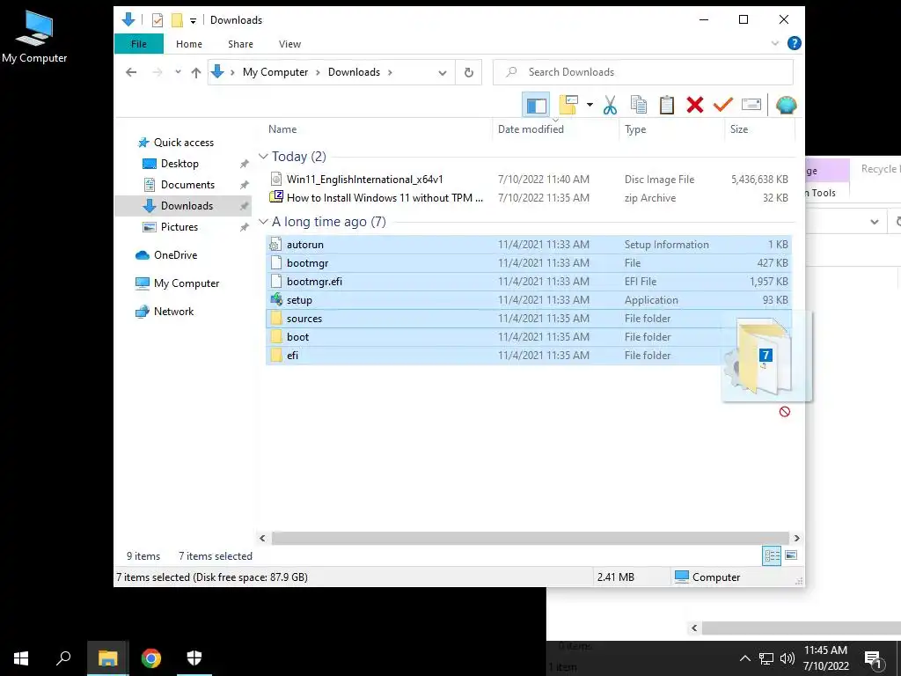This screenshot has width=901, height=676.
Task: Open Windows Security shield on taskbar
Action: click(x=194, y=658)
